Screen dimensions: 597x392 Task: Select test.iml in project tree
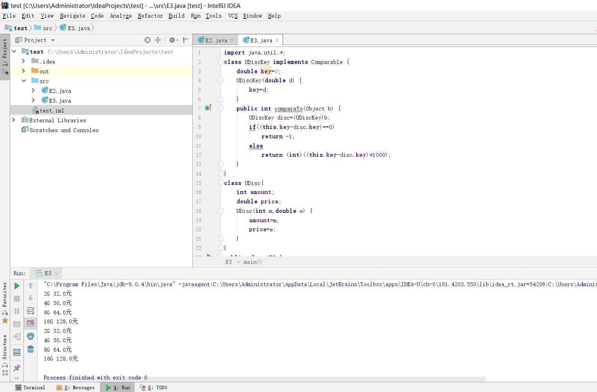[52, 111]
